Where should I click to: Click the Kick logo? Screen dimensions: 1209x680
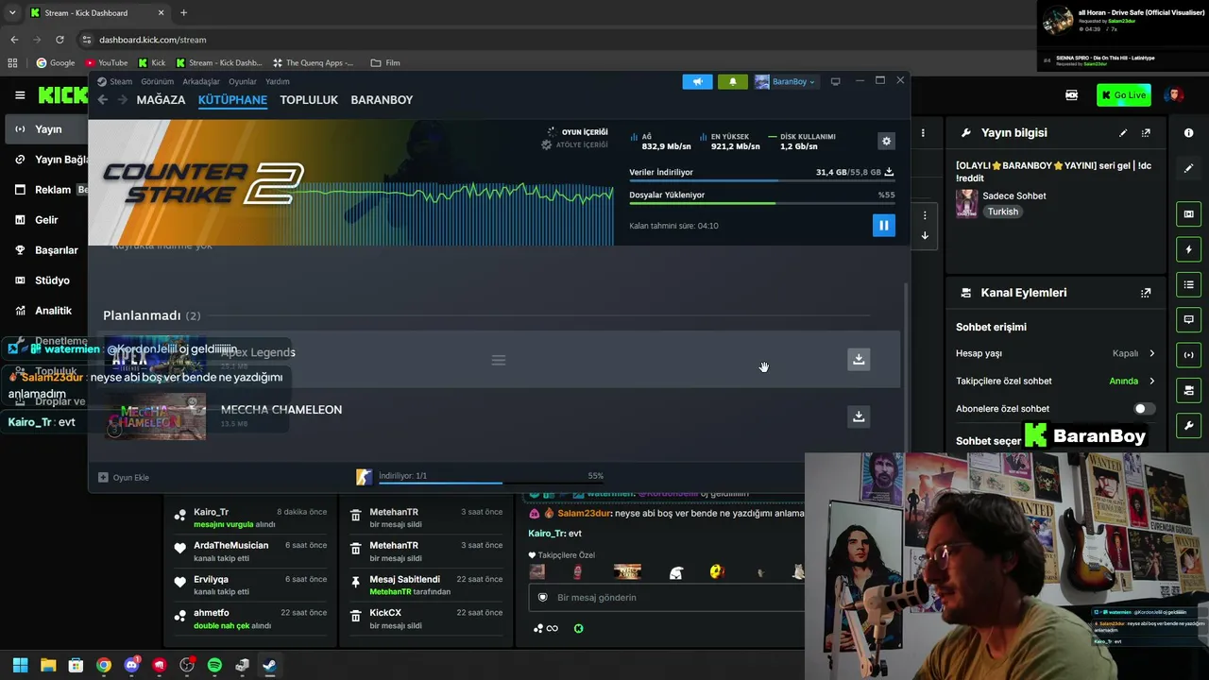pyautogui.click(x=62, y=95)
